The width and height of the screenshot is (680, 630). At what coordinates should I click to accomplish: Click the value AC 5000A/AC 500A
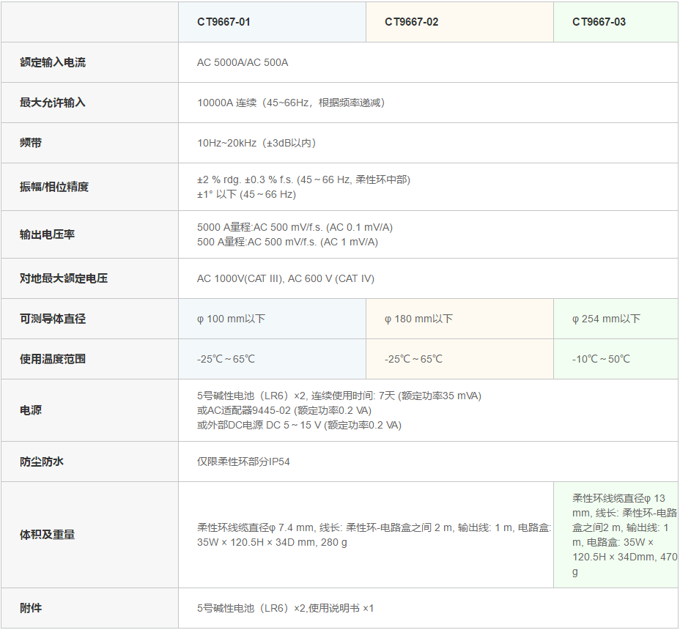[x=243, y=62]
